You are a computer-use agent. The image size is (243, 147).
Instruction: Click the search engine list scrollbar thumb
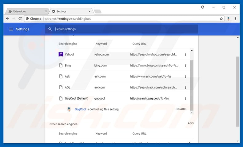pyautogui.click(x=192, y=85)
